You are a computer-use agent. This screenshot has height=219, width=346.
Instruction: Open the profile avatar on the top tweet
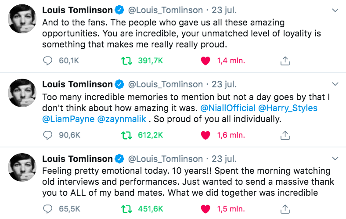(x=23, y=19)
